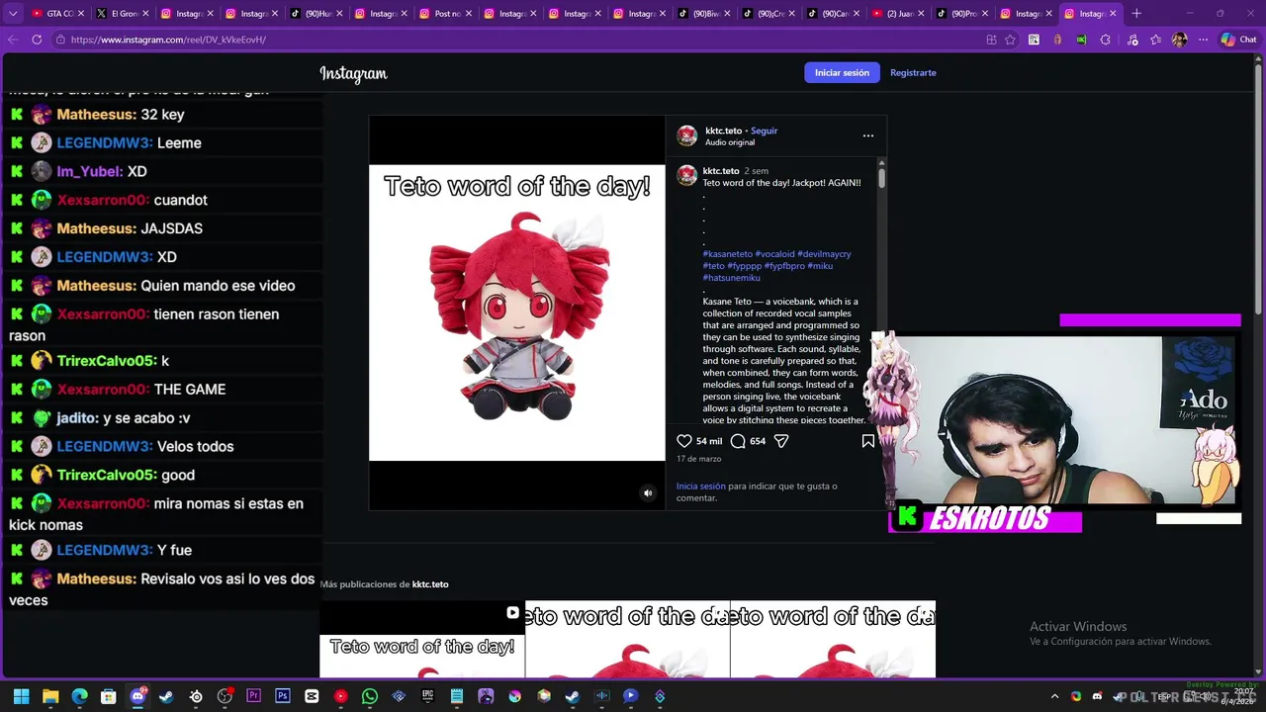This screenshot has width=1266, height=712.
Task: Open WhatsApp from the taskbar
Action: (x=370, y=696)
